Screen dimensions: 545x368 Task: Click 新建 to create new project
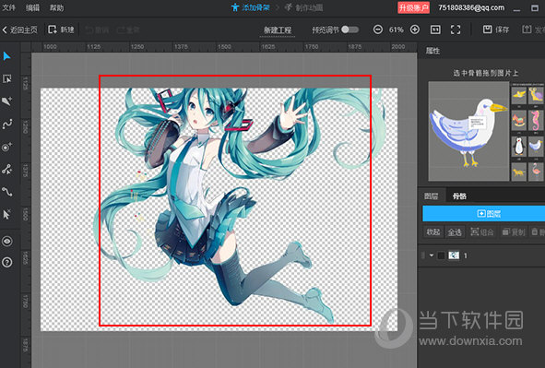61,30
